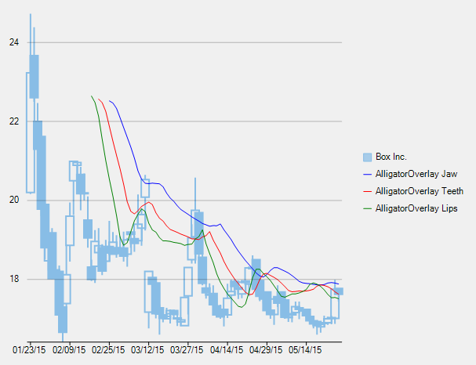476x365 pixels.
Task: Click the Box Inc. legend label
Action: pos(391,157)
